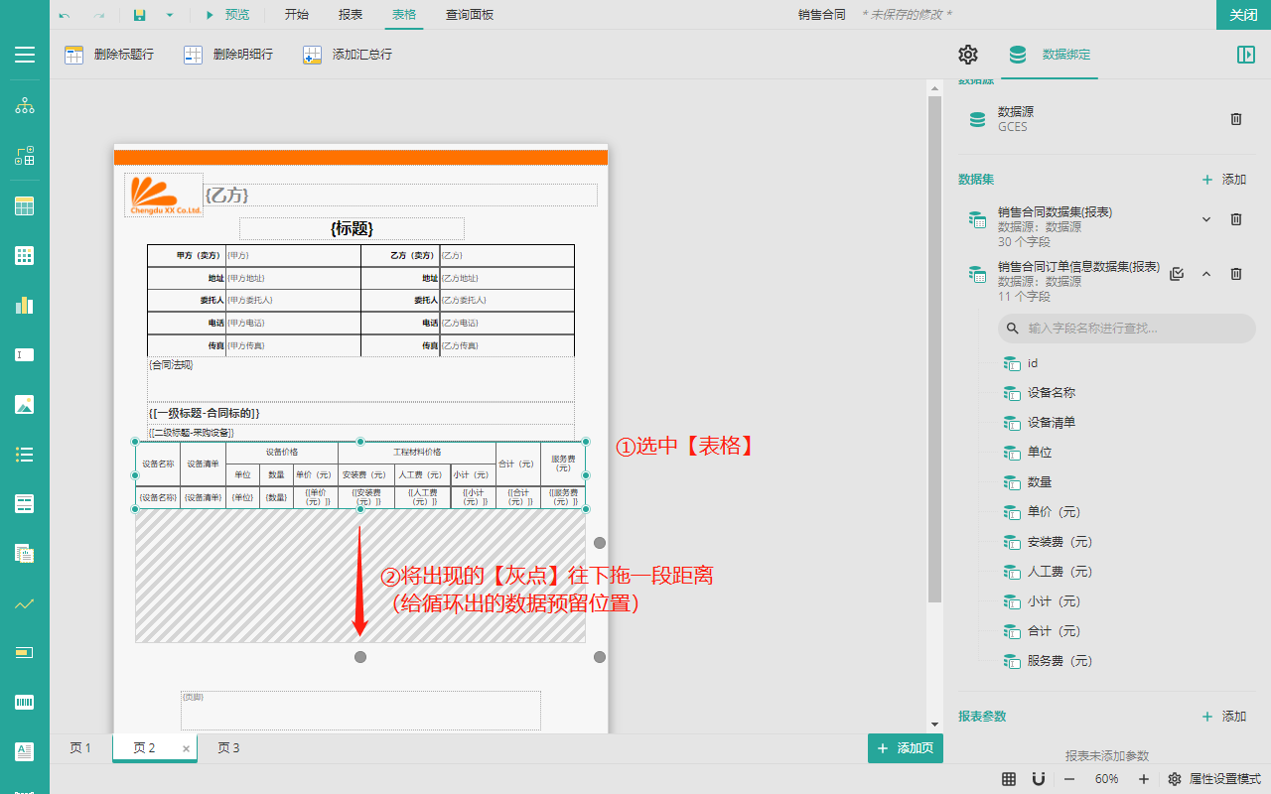Delete the GCES data source with trash icon

[x=1236, y=119]
